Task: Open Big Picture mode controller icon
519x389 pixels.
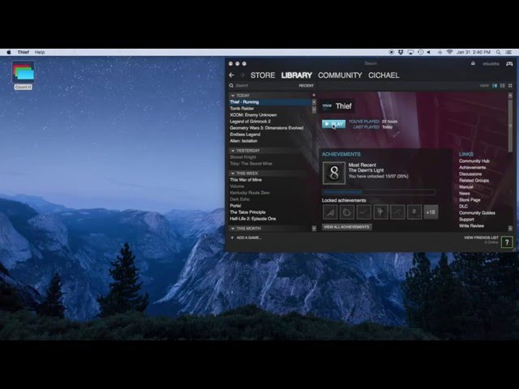Action: 509,63
